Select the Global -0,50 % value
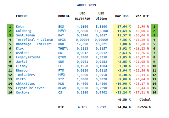The width and height of the screenshot is (169, 118). [124, 100]
